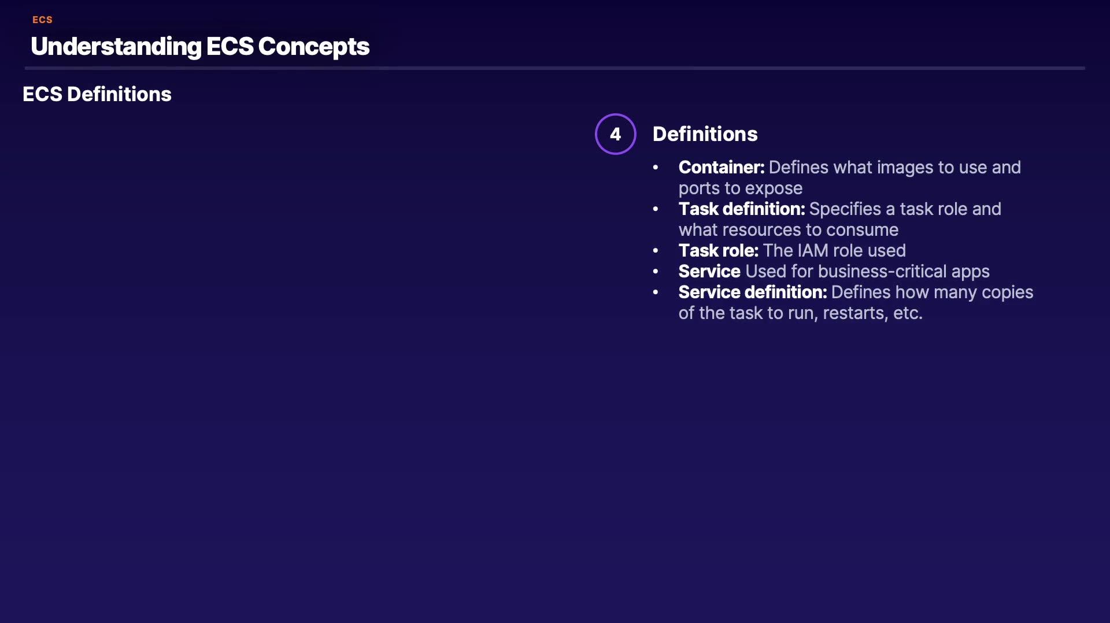Click the numbered circle 4 icon
1110x623 pixels.
point(615,134)
